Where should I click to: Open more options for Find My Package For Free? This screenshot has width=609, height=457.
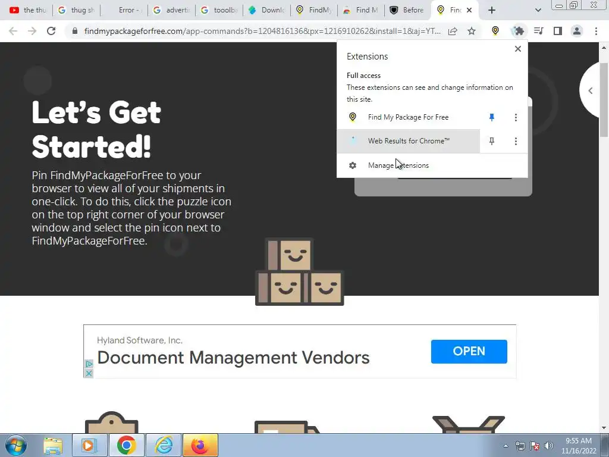tap(516, 117)
